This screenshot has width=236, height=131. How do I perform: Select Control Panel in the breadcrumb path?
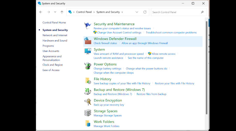coord(84,12)
